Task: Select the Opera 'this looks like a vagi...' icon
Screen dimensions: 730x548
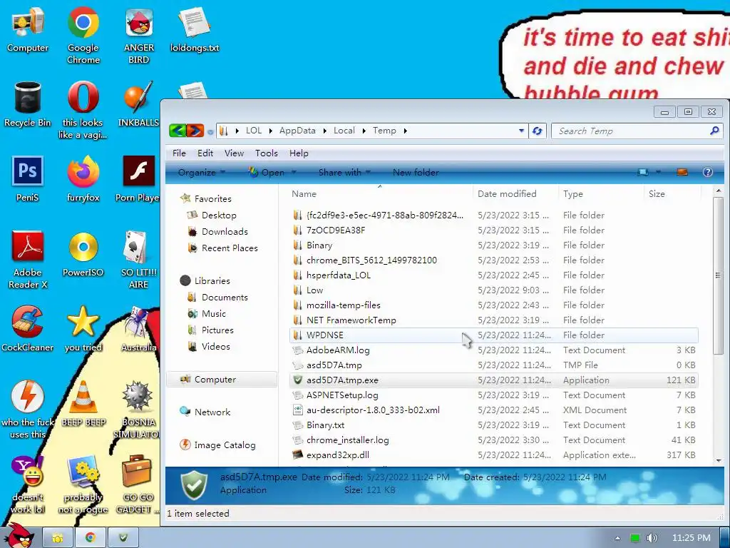Action: pos(83,110)
